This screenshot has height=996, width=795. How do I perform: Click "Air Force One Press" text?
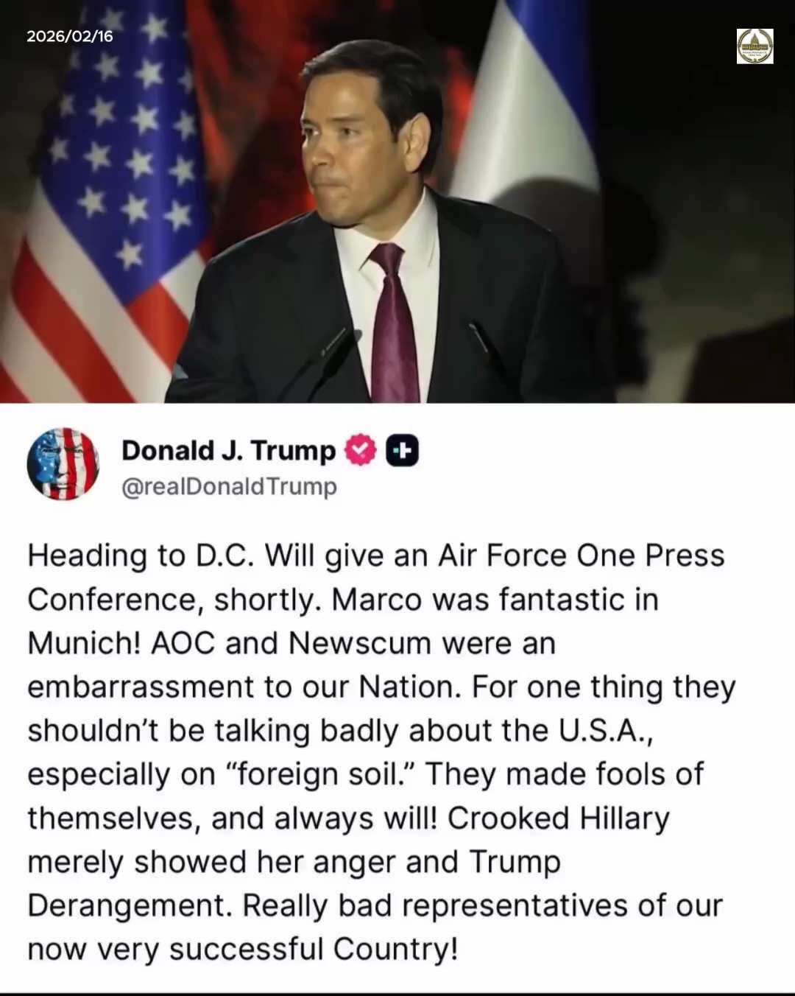(582, 555)
